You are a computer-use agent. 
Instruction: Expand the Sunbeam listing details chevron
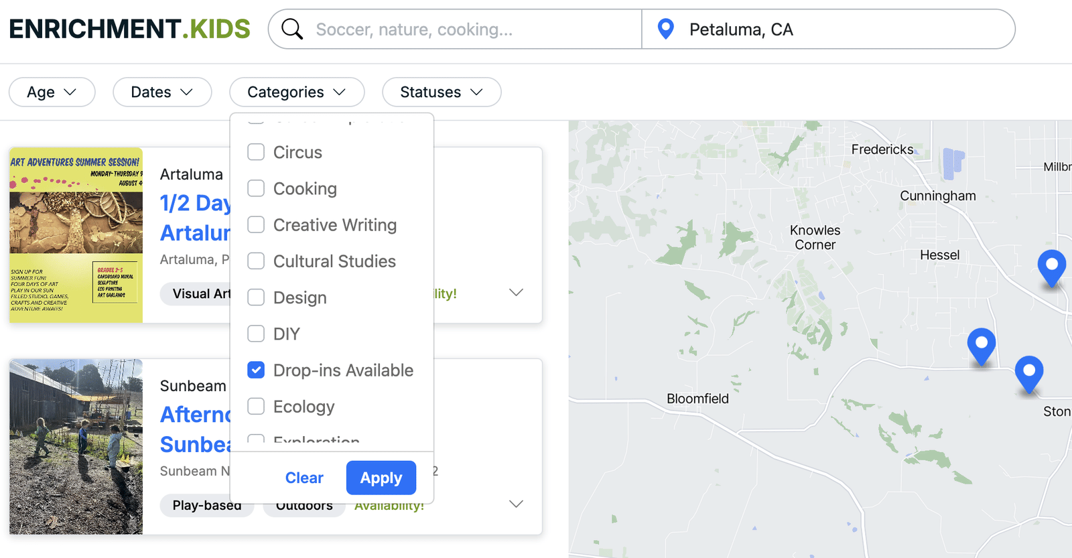click(516, 504)
